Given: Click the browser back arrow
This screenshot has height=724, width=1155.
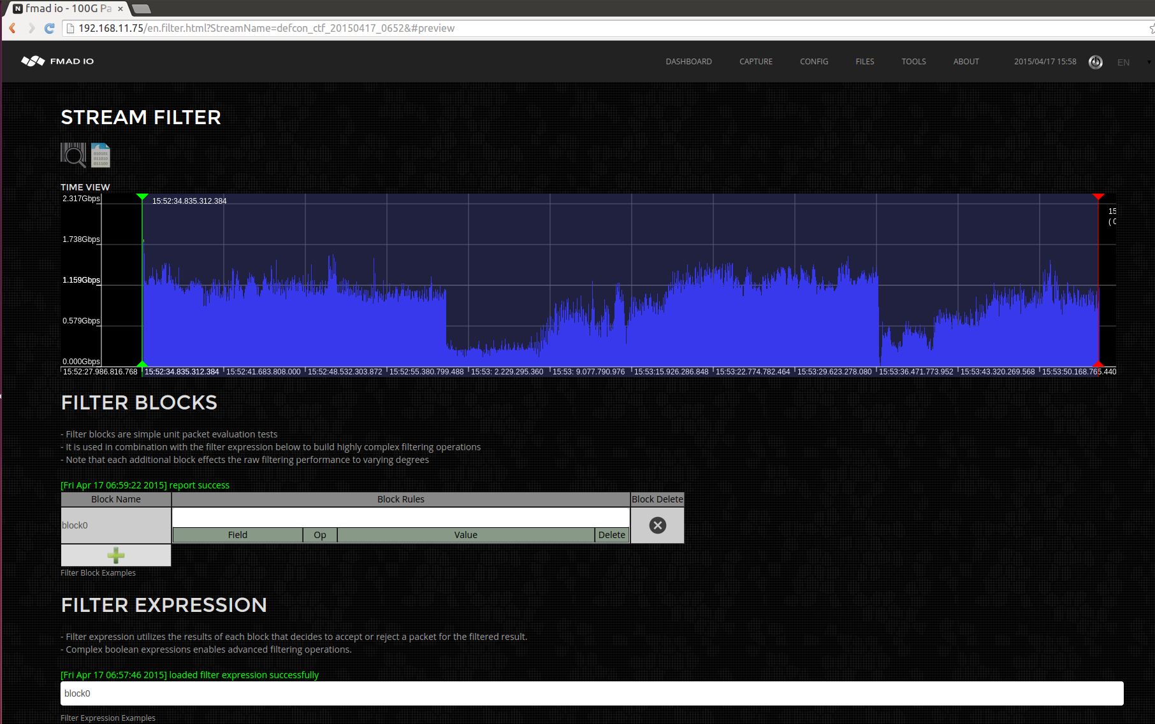Looking at the screenshot, I should click(12, 28).
